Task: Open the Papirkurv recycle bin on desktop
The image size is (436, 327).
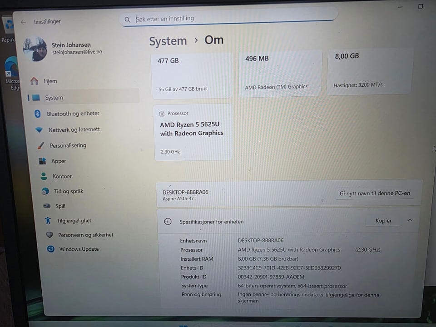Action: (x=8, y=29)
